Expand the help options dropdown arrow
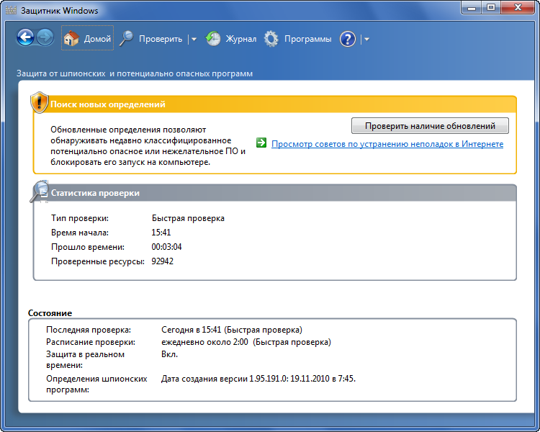 pos(366,40)
